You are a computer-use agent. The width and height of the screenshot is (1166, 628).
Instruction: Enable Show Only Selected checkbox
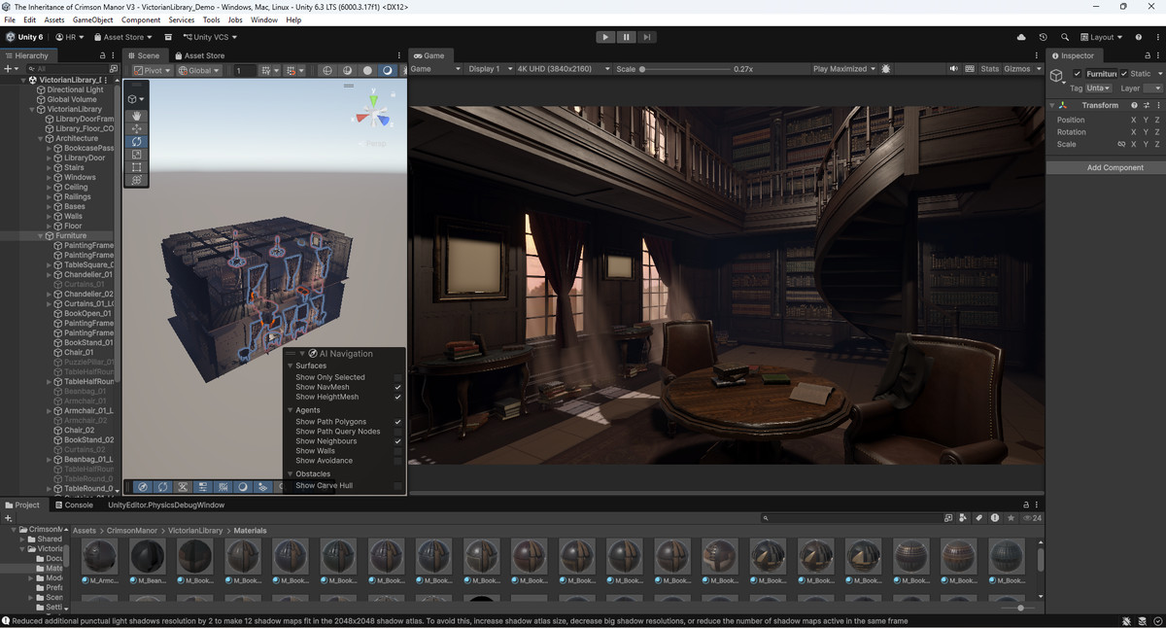[397, 377]
